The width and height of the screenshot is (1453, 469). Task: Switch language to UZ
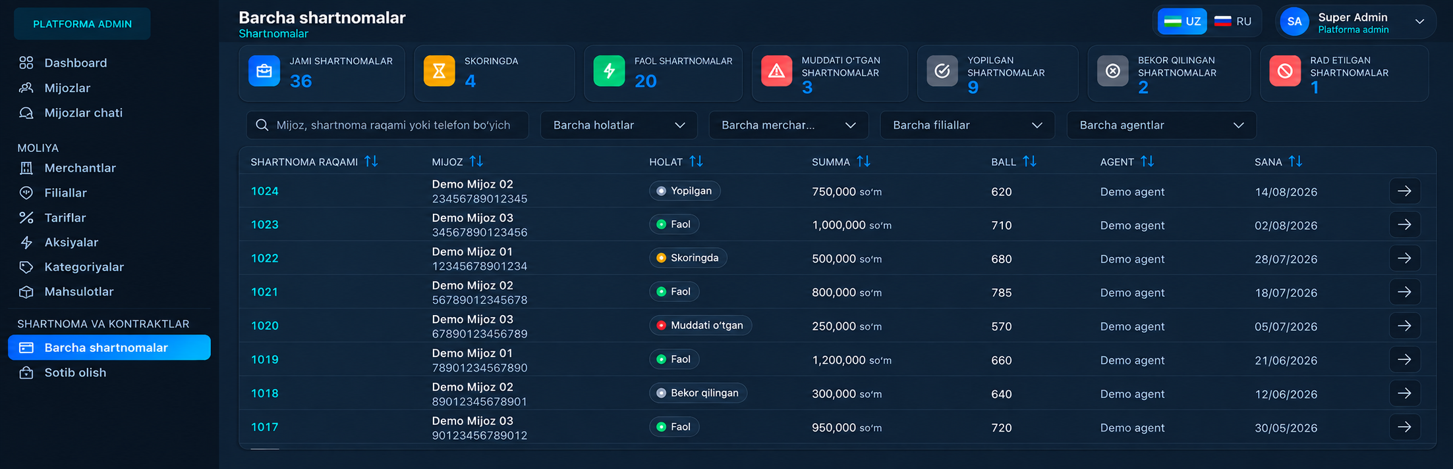coord(1183,21)
